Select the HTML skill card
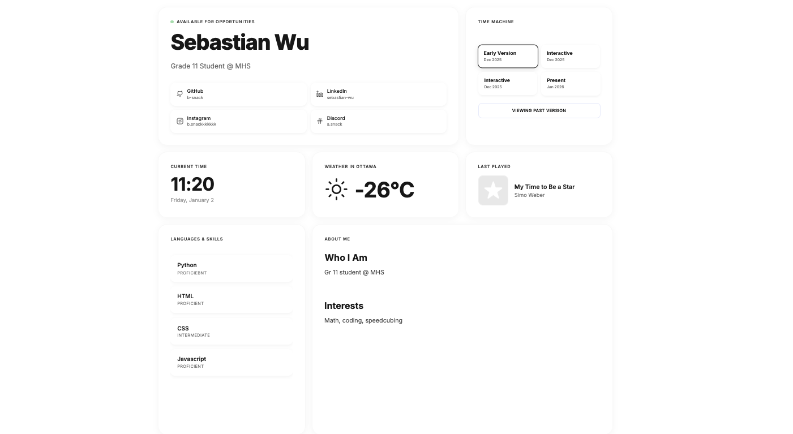The image size is (793, 434). pos(232,299)
